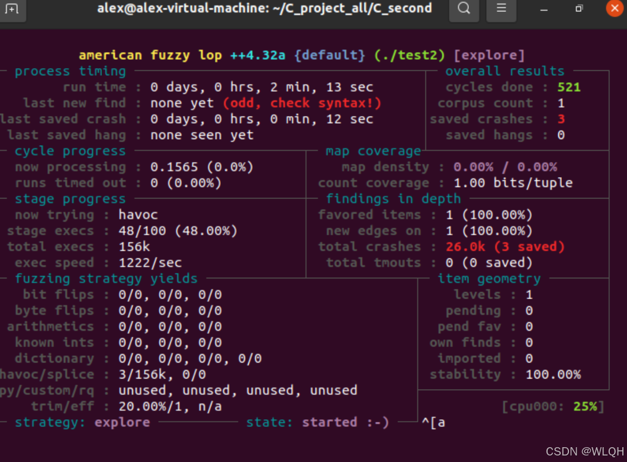Select the cycles done value 521
This screenshot has height=462, width=627.
[x=569, y=87]
